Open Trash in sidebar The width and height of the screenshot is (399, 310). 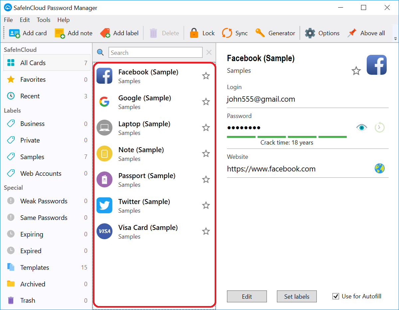(47, 301)
